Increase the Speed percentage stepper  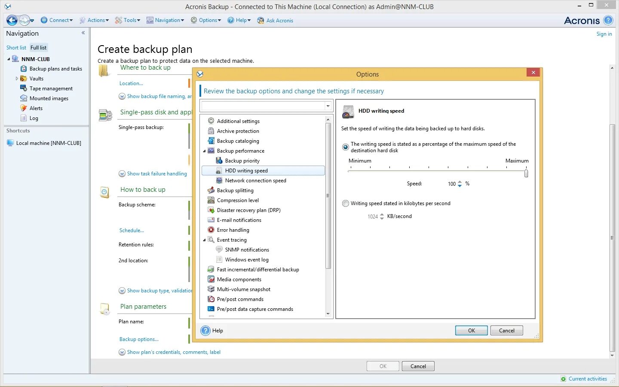click(460, 182)
